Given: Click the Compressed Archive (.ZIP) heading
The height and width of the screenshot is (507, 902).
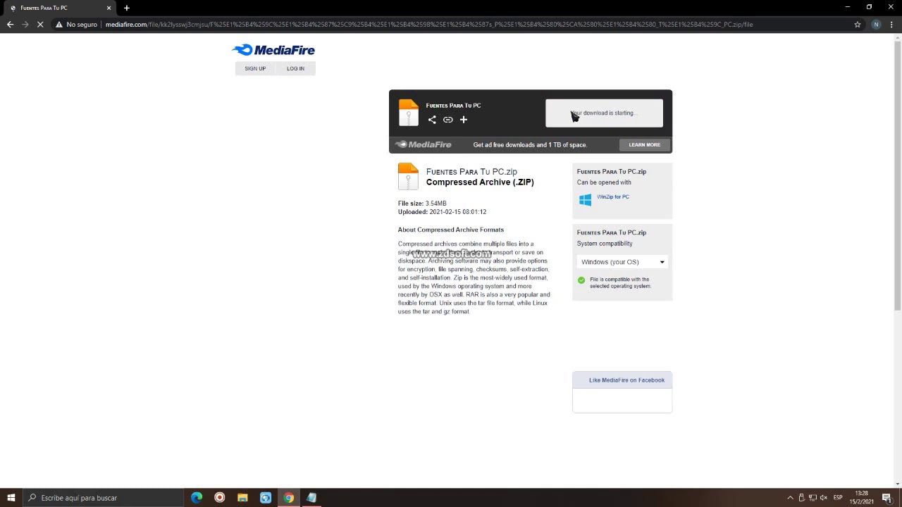Looking at the screenshot, I should click(480, 182).
